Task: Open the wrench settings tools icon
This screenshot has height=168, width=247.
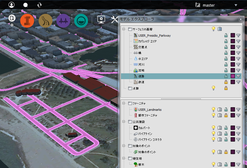Action: pos(115,19)
